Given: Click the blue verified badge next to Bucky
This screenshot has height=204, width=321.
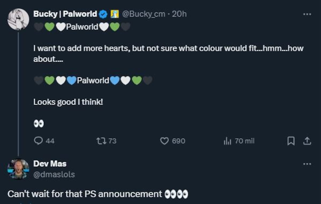Looking at the screenshot, I should point(103,14).
